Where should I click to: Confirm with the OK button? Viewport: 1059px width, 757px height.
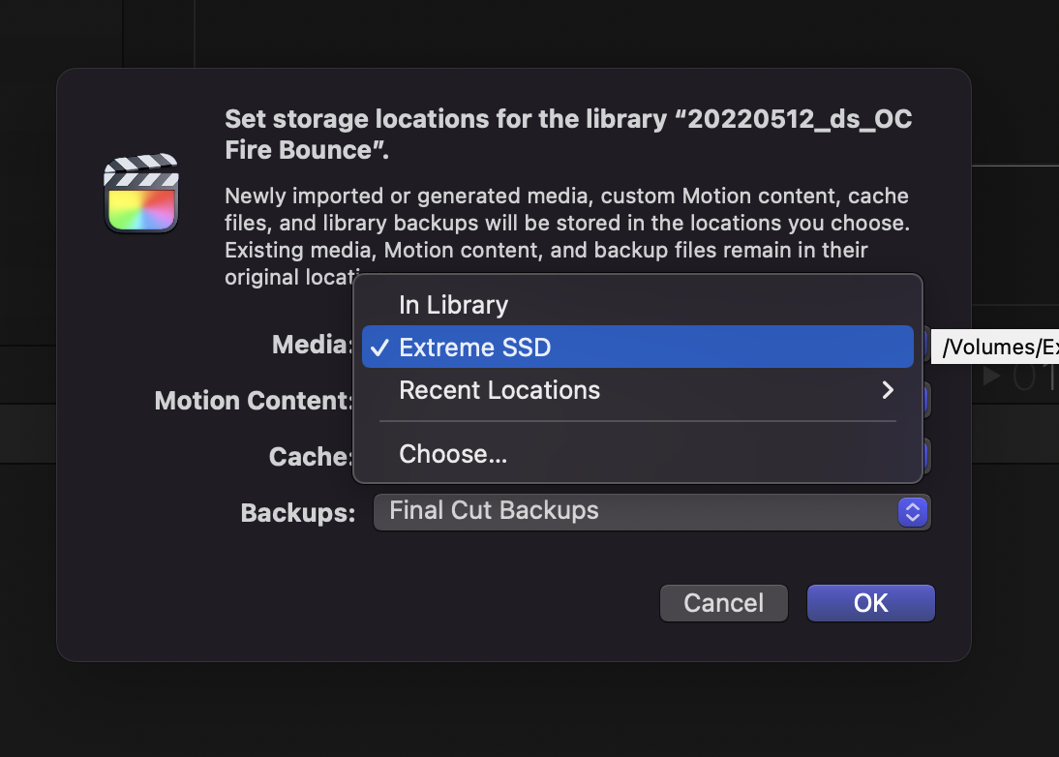coord(870,603)
